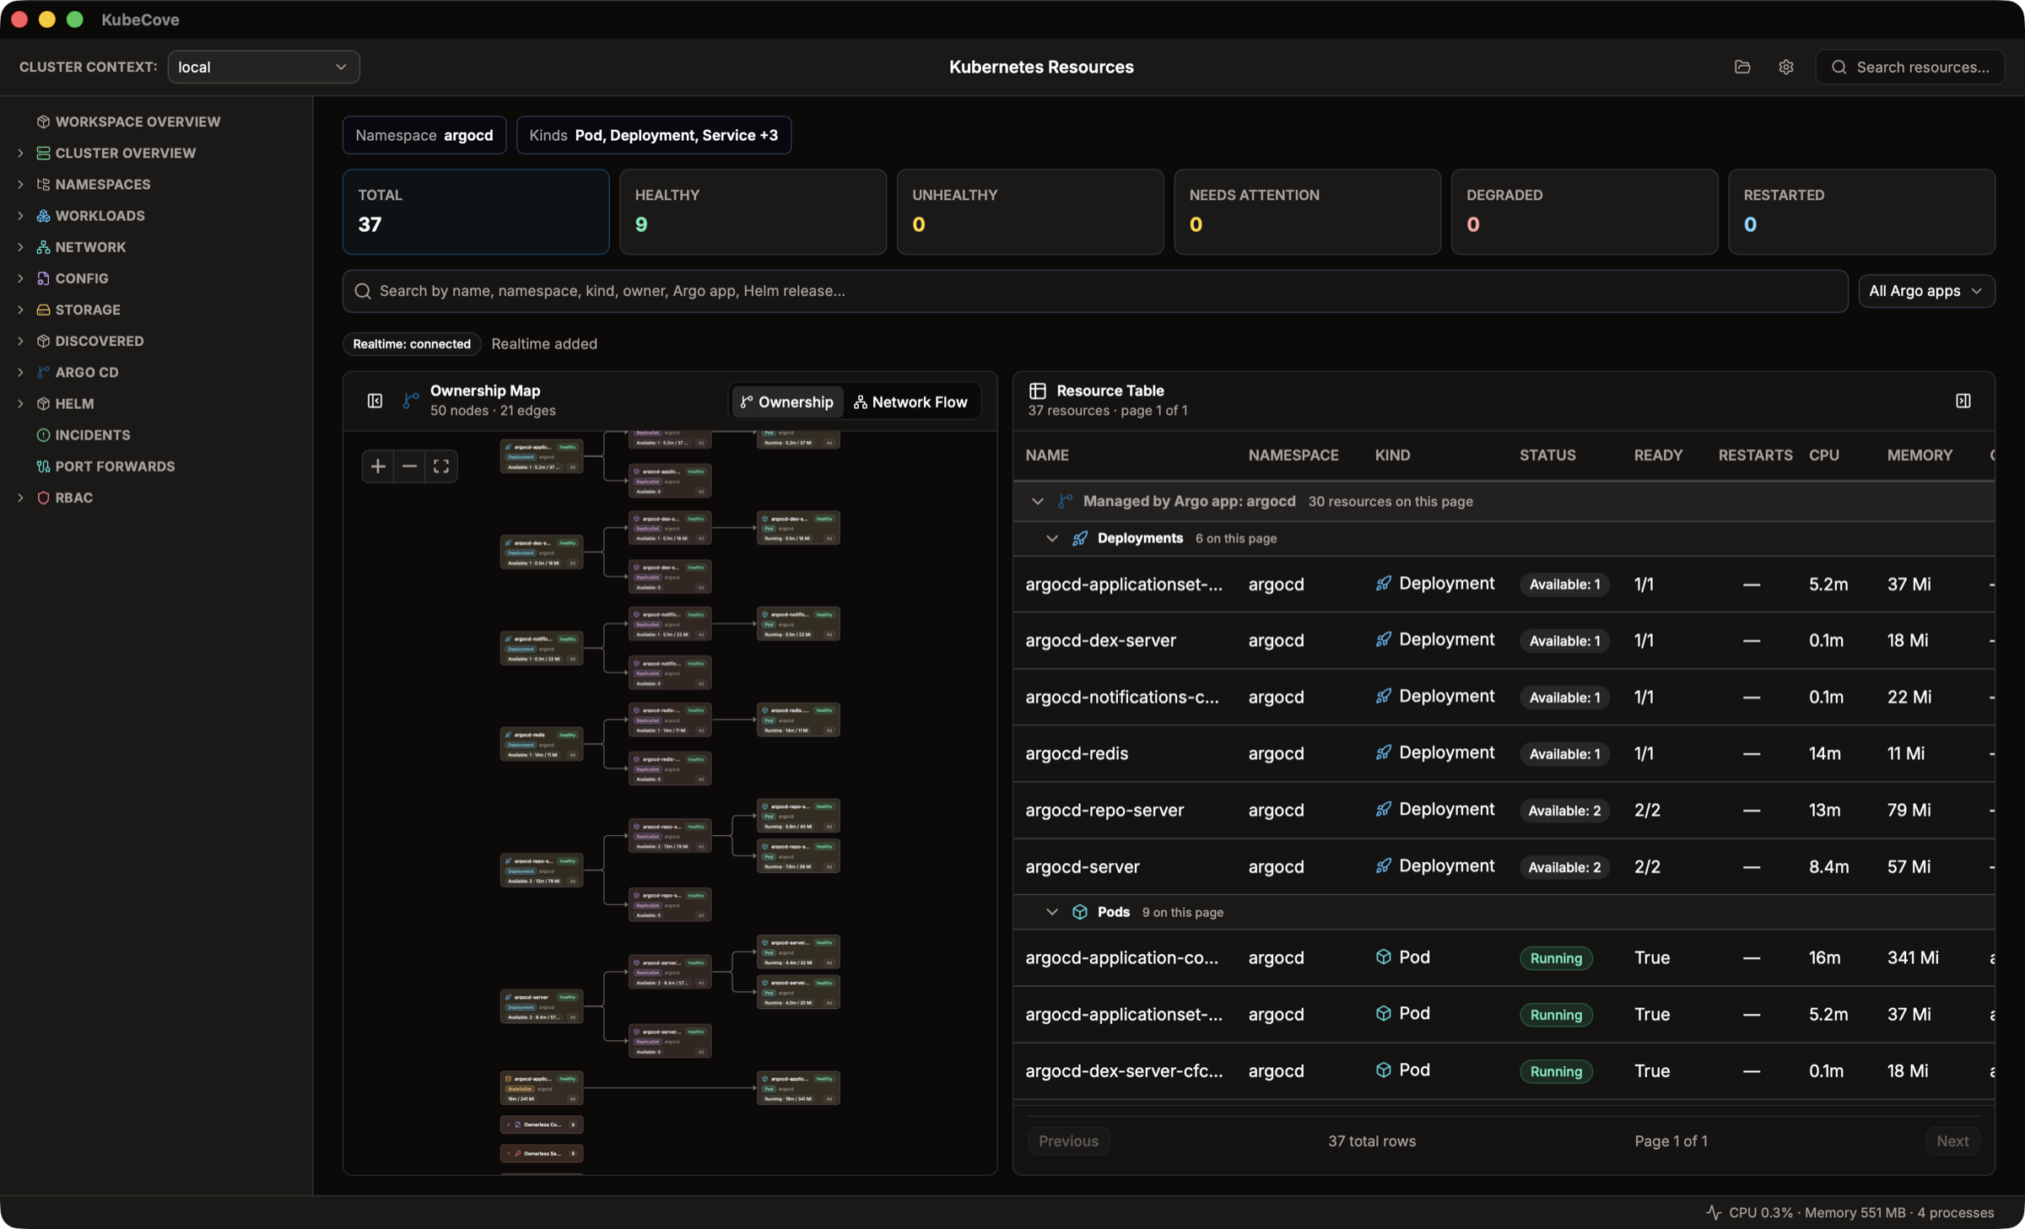Click the Helm icon in the sidebar
Image resolution: width=2025 pixels, height=1229 pixels.
click(43, 403)
